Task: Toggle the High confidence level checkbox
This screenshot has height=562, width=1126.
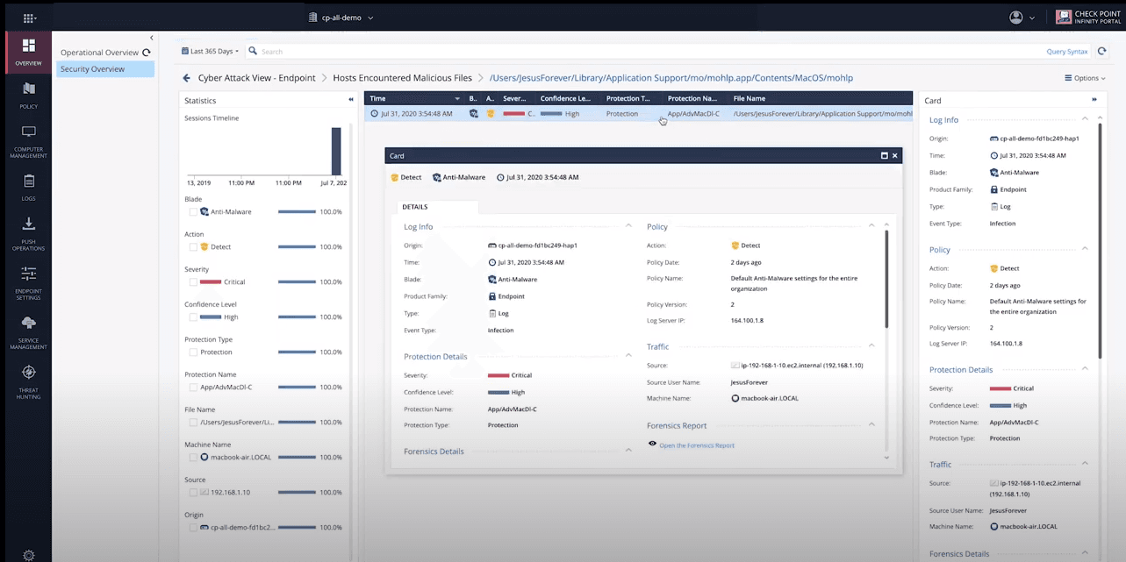Action: click(x=193, y=317)
